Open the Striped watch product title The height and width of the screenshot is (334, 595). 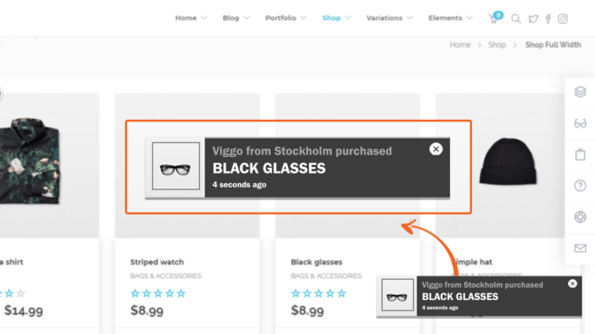pyautogui.click(x=156, y=262)
